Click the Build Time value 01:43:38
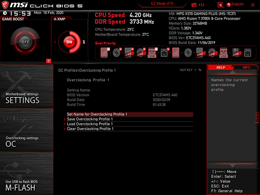This screenshot has width=260, height=195. (159, 105)
